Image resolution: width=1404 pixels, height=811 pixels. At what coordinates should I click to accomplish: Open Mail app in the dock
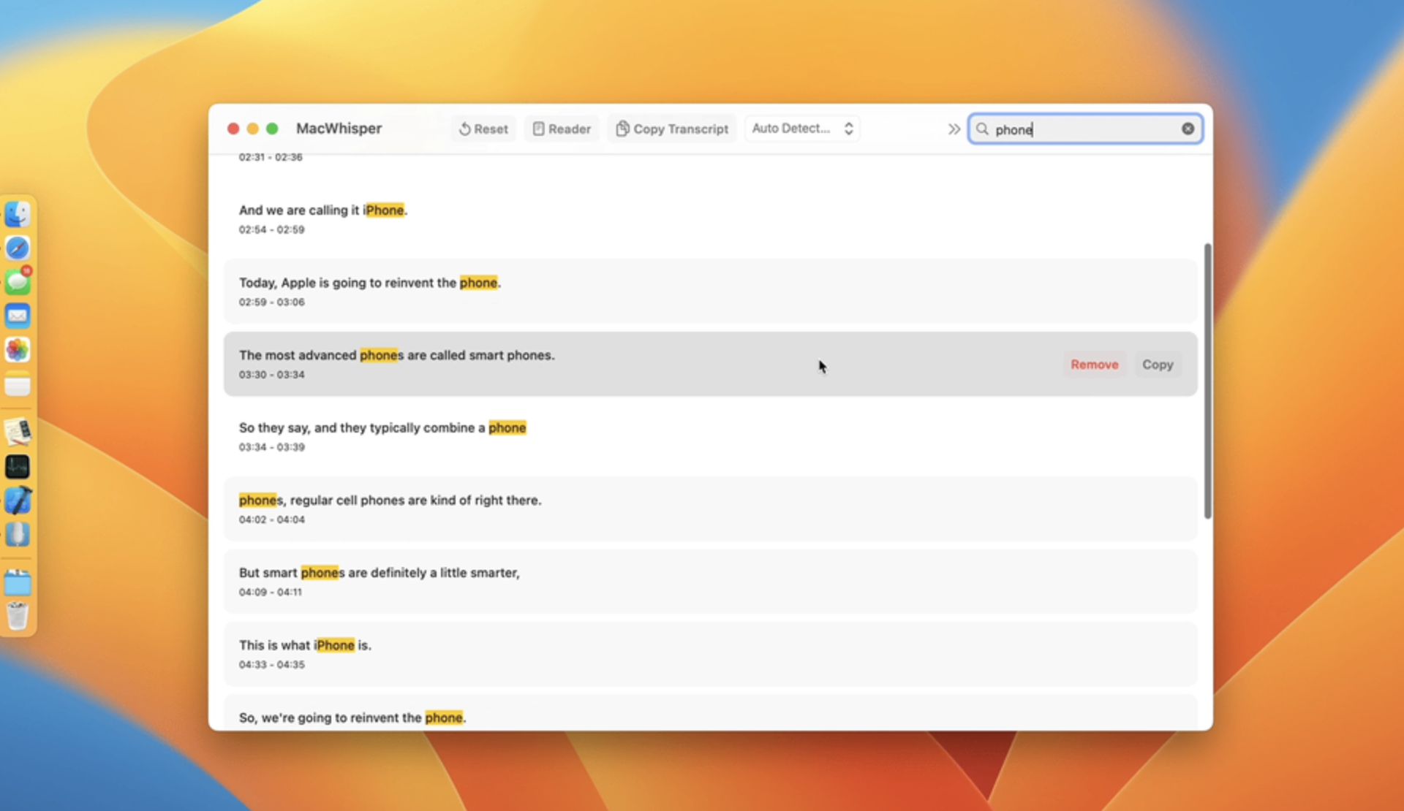pos(18,316)
